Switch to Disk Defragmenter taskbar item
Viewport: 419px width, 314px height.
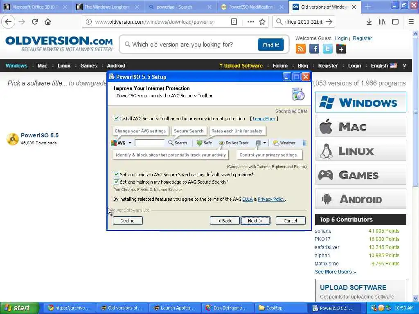point(228,308)
